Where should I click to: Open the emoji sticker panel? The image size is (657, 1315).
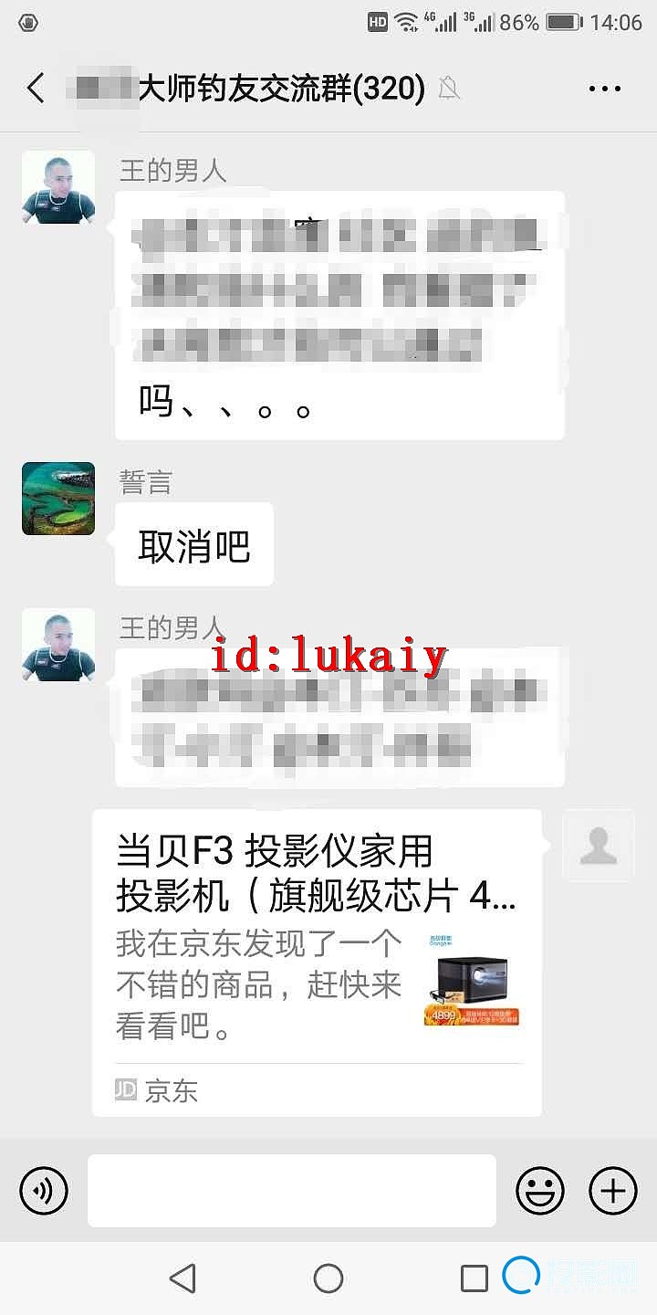(540, 1190)
